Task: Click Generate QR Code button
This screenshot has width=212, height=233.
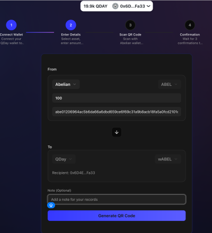Action: point(117,216)
